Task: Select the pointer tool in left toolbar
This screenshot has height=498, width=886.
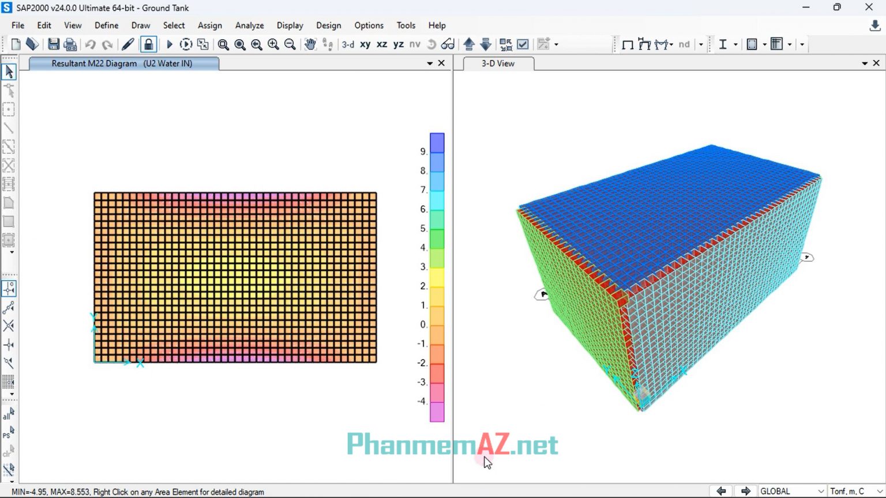Action: pyautogui.click(x=9, y=71)
